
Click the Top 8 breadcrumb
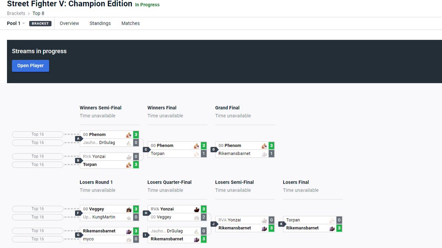[38, 13]
